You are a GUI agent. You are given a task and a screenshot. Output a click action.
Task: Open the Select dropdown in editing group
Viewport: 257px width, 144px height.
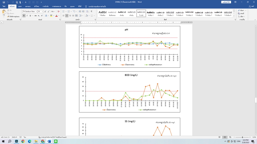pyautogui.click(x=241, y=17)
